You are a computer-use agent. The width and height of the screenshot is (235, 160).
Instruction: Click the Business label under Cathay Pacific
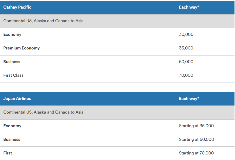[x=12, y=62]
